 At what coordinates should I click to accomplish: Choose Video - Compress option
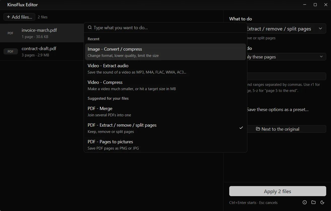(x=165, y=85)
